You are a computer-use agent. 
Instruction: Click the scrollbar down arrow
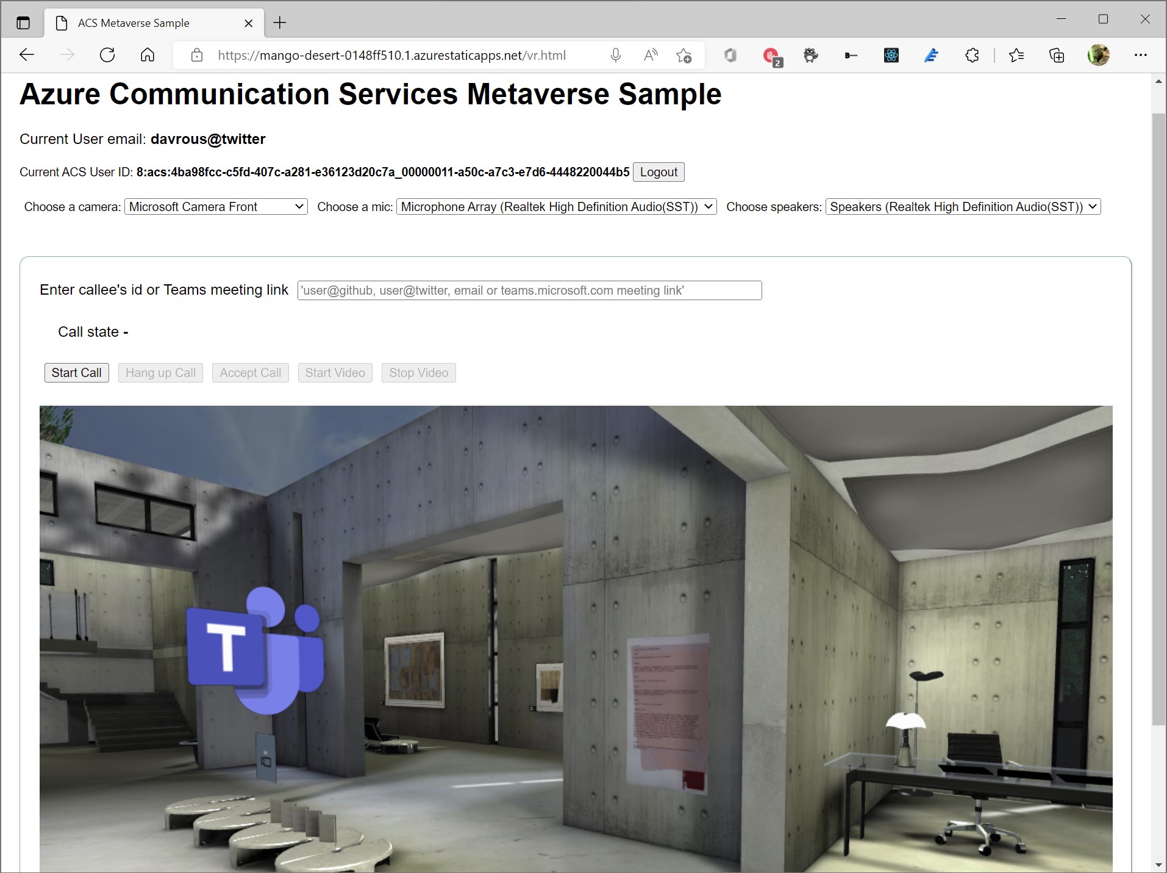pos(1158,865)
